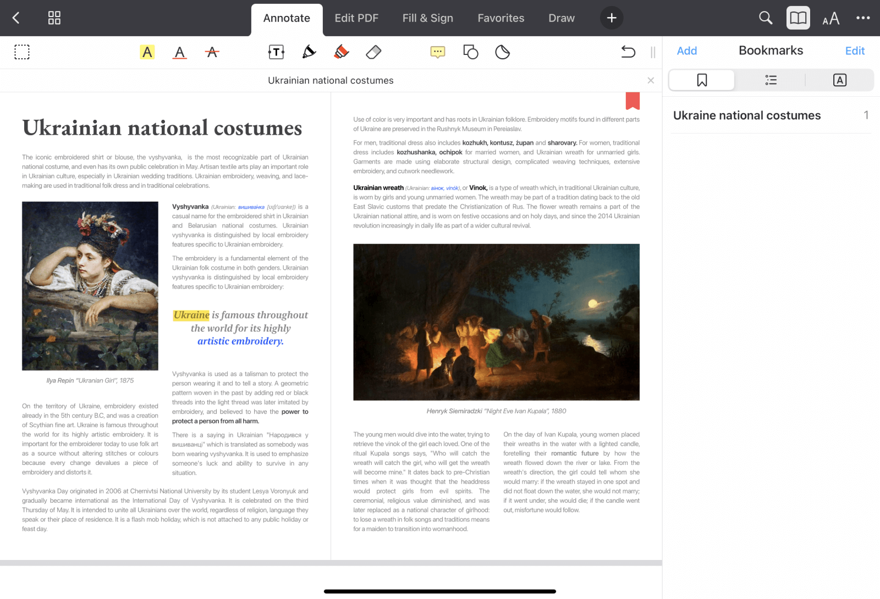Image resolution: width=880 pixels, height=599 pixels.
Task: Select the Night Eve Ivan Kupala painting
Action: (496, 322)
